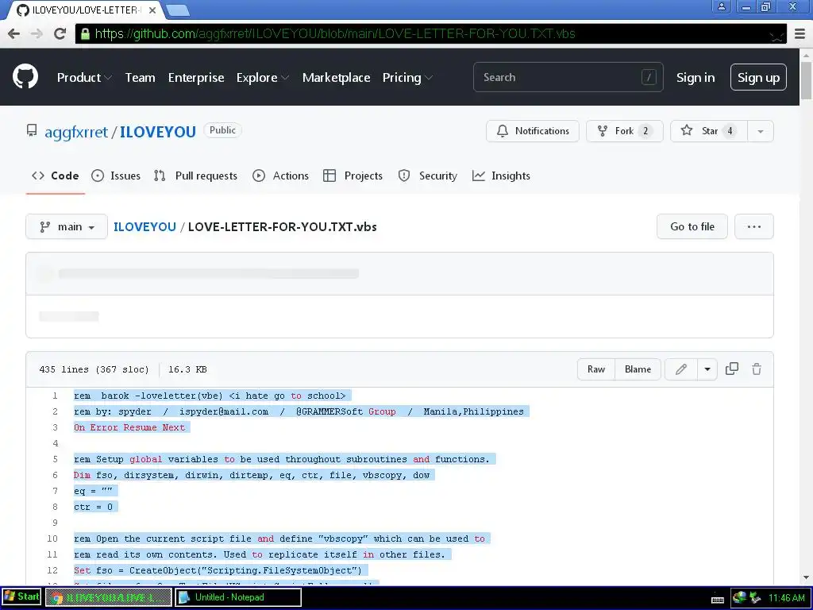Star the ILOVEYOU repository
The height and width of the screenshot is (610, 813).
click(709, 131)
